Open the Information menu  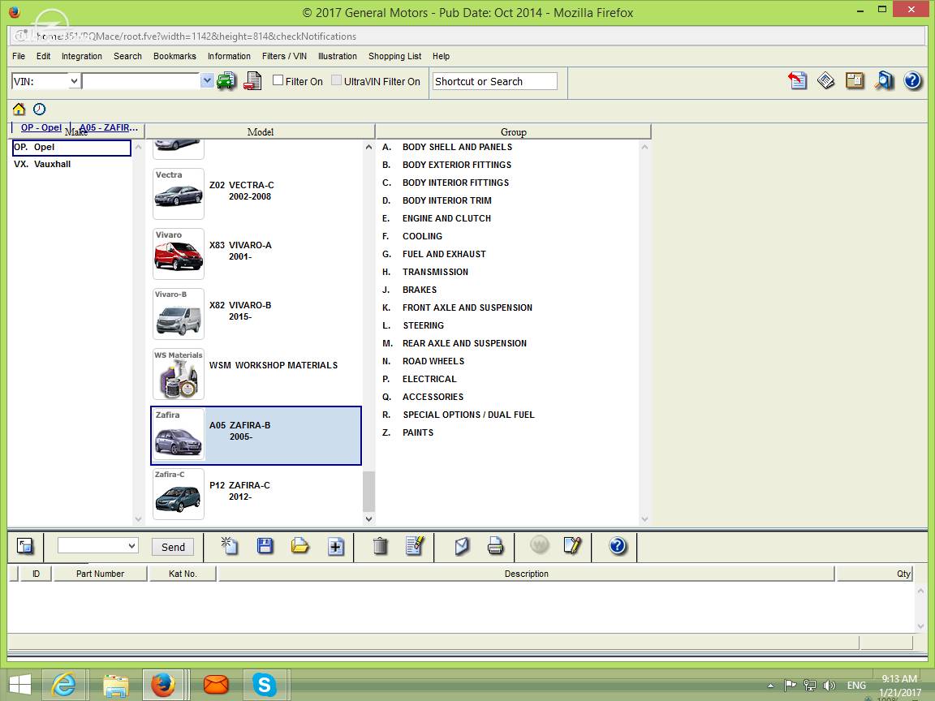[x=229, y=56]
